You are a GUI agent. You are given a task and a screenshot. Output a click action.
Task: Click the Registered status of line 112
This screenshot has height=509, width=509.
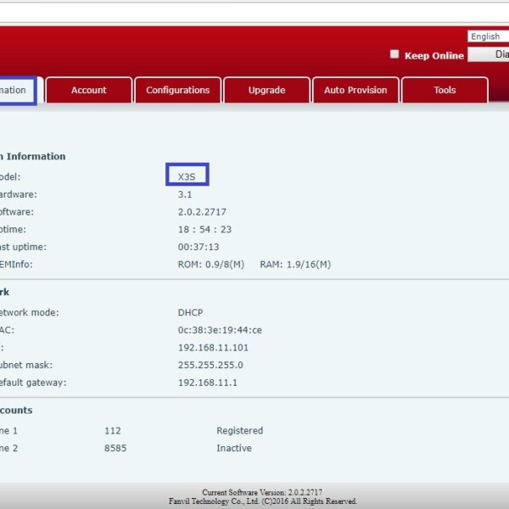click(x=239, y=431)
